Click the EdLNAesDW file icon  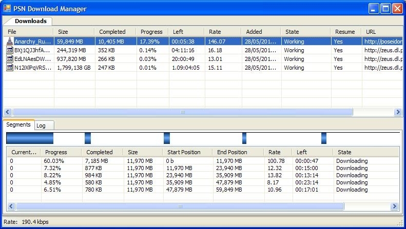click(x=10, y=59)
